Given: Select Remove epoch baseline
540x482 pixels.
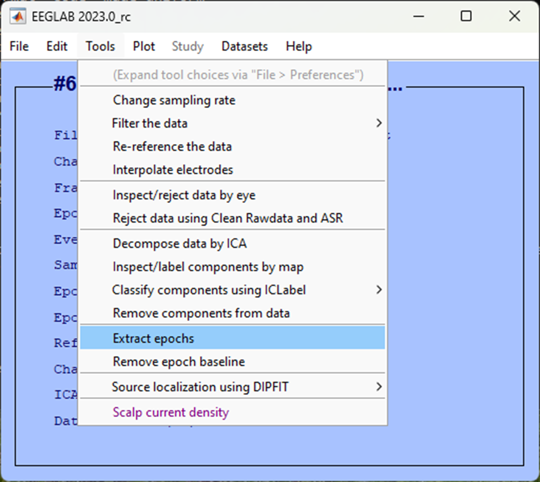Looking at the screenshot, I should [178, 362].
